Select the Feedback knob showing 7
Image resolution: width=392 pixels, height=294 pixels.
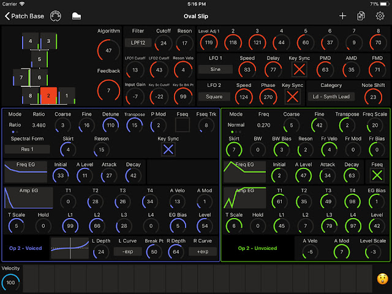click(x=108, y=91)
